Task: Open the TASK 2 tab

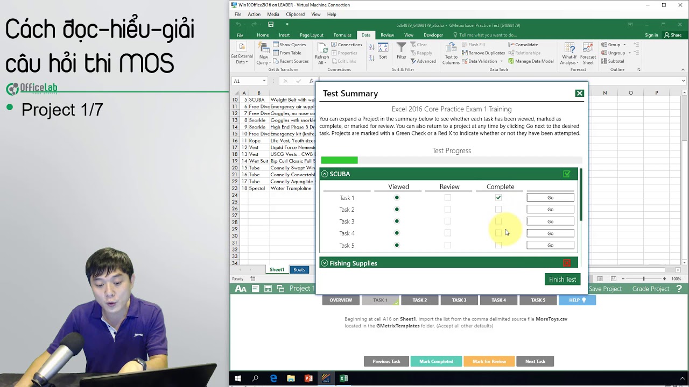Action: point(420,300)
